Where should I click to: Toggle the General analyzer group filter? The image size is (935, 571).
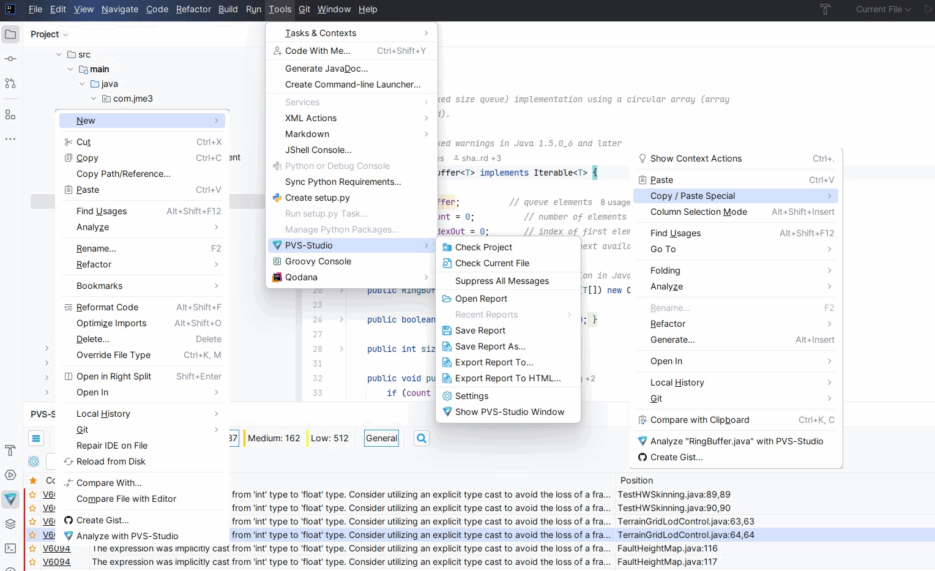[x=381, y=438]
